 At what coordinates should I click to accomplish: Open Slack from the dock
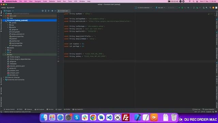pos(85,118)
